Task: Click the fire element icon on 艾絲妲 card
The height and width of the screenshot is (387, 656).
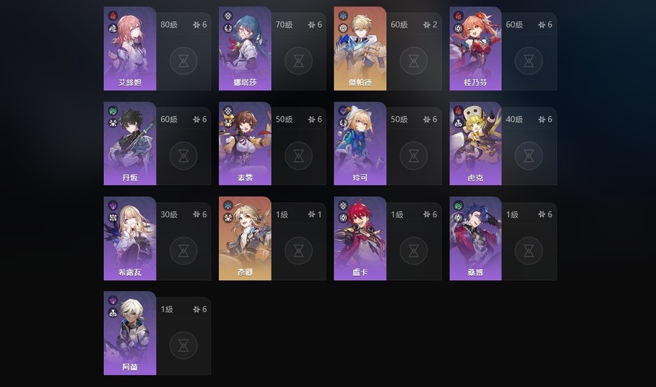Action: pos(113,16)
